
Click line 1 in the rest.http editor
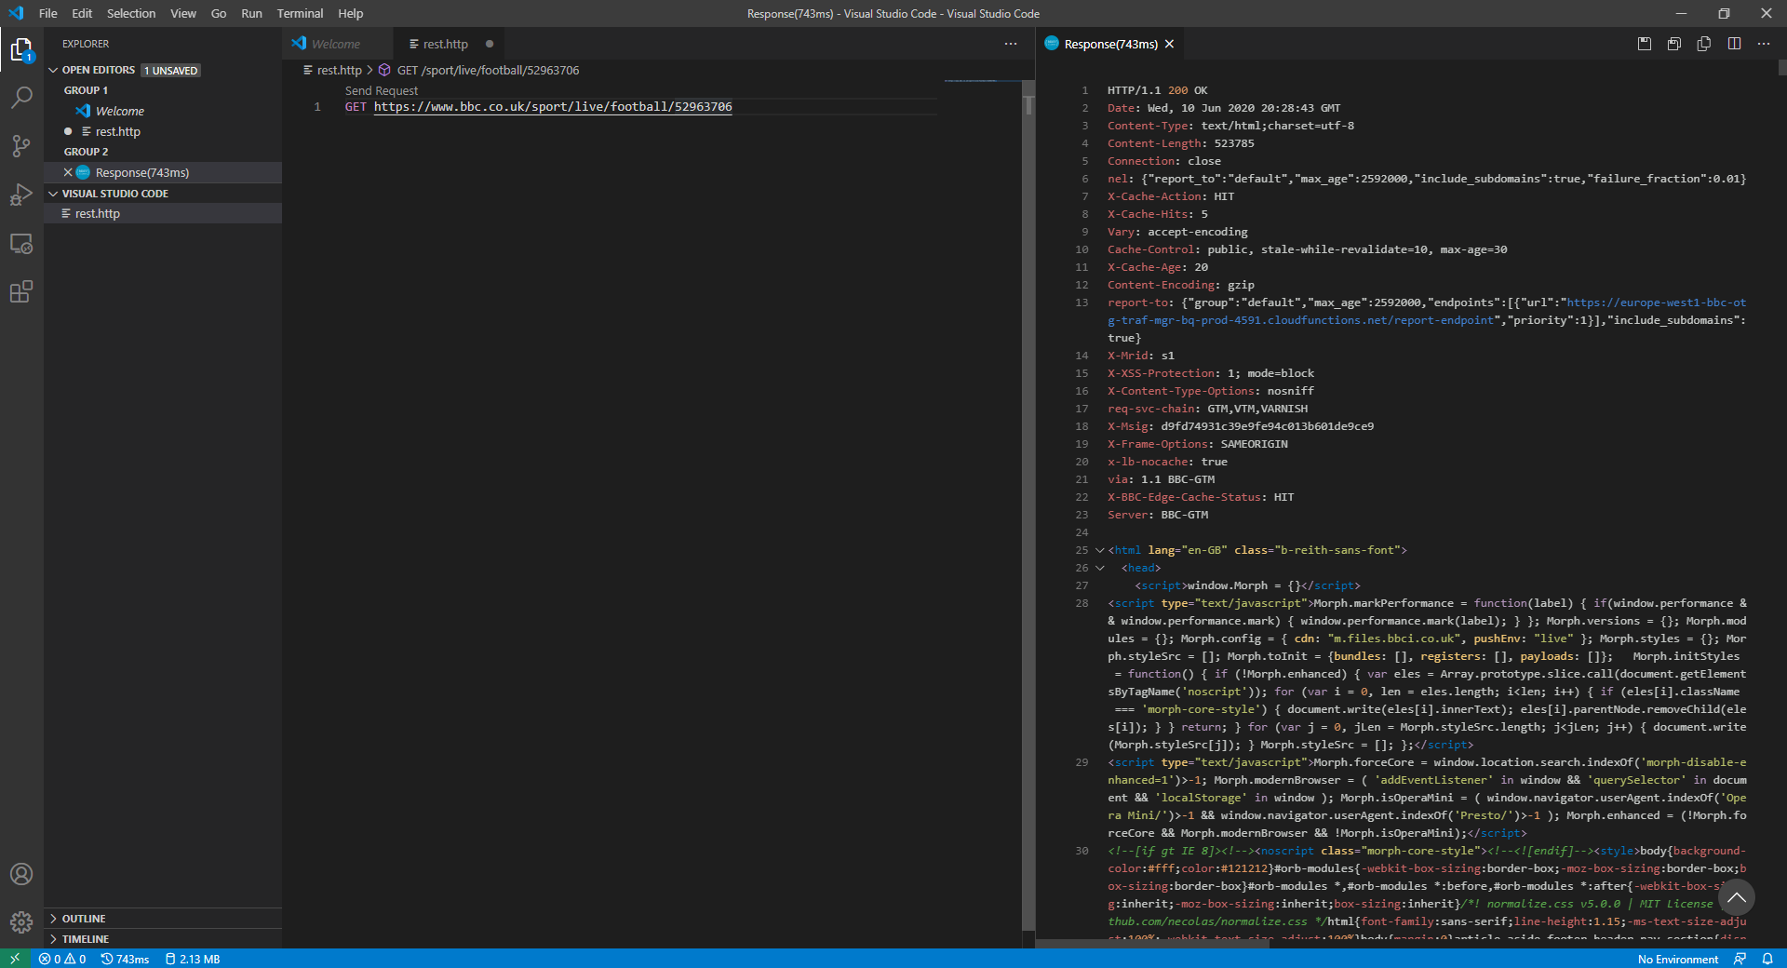pyautogui.click(x=641, y=107)
